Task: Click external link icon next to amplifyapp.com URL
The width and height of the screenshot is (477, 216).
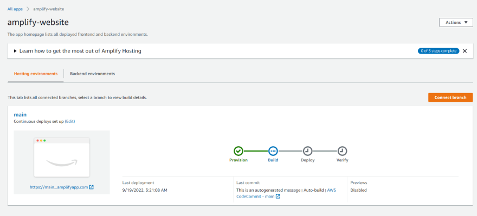Action: (x=91, y=187)
